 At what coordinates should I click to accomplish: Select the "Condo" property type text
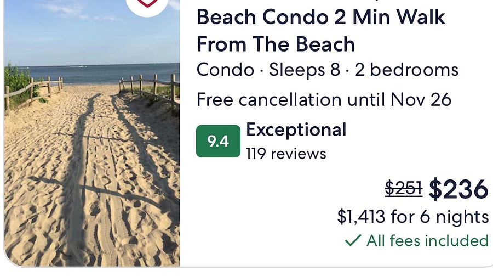point(225,70)
